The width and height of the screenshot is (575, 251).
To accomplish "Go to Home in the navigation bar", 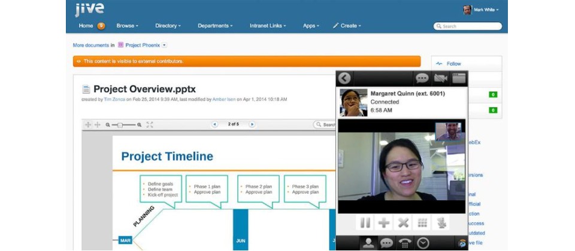I will coord(86,26).
